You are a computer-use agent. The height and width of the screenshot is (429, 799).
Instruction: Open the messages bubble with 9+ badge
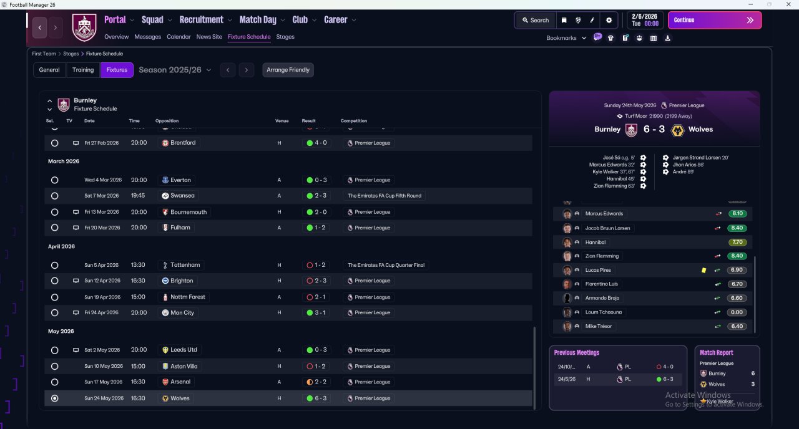pyautogui.click(x=597, y=37)
